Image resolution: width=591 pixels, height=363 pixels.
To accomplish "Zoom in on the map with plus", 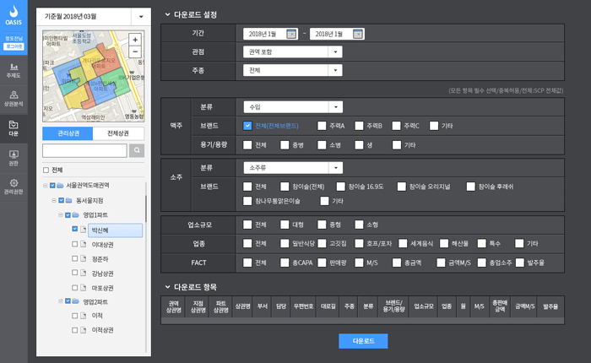I will [135, 40].
